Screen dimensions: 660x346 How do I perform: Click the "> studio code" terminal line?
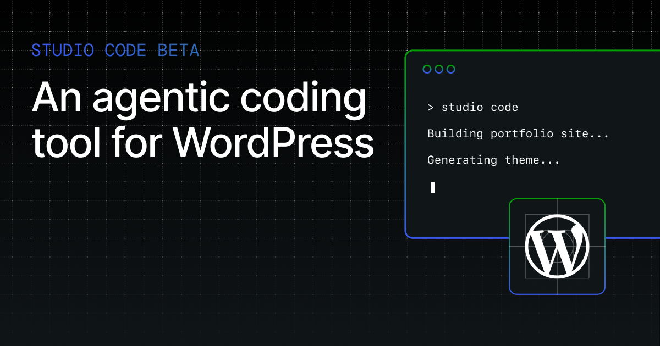473,107
